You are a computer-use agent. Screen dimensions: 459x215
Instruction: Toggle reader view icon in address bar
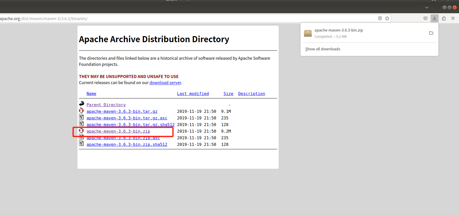[380, 18]
